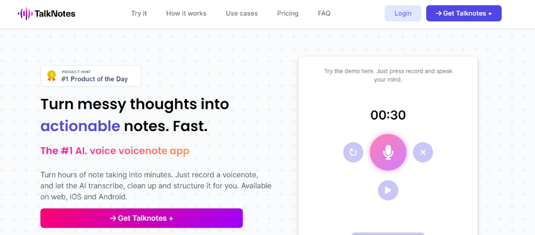Go to How it works section
The image size is (535, 235).
coord(186,13)
